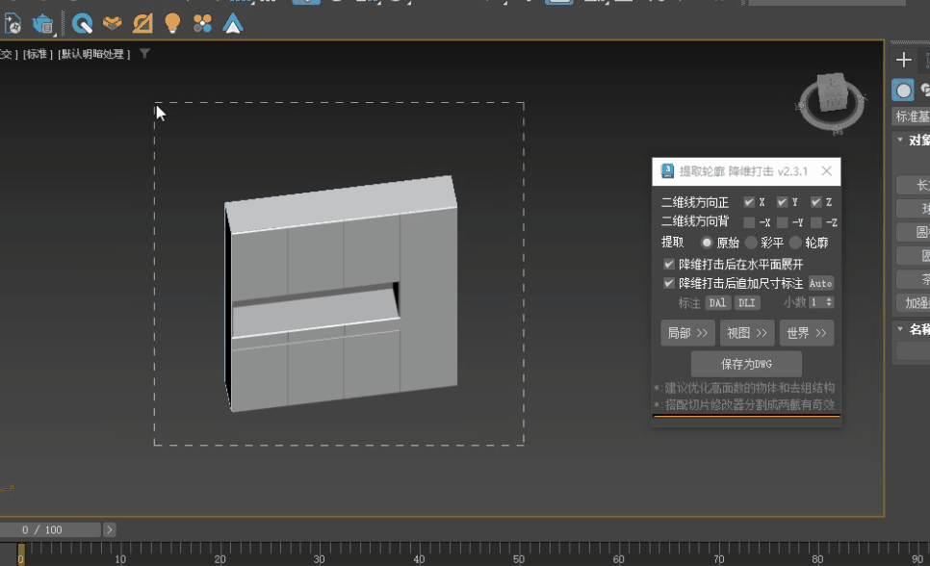The image size is (930, 566).
Task: Select the Geometry circle icon in command panel
Action: point(903,90)
